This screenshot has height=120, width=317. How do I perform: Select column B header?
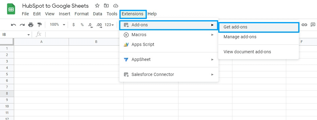tap(96, 42)
